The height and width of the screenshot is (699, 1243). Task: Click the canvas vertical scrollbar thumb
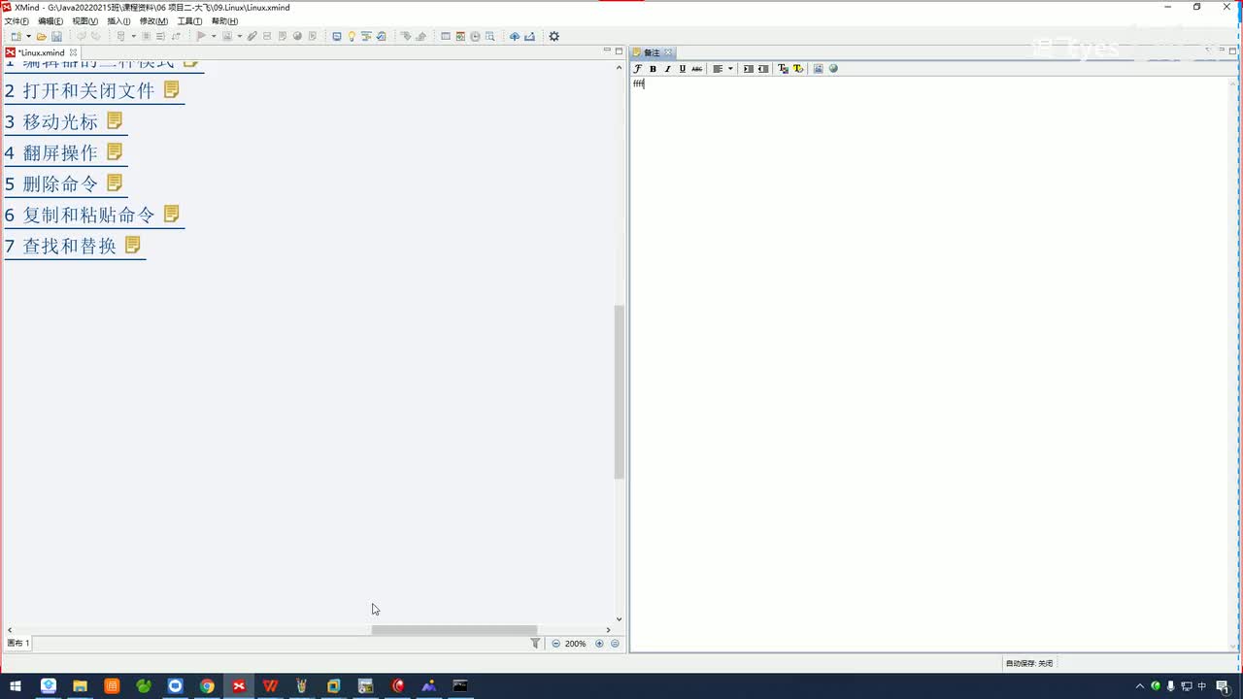coord(619,392)
